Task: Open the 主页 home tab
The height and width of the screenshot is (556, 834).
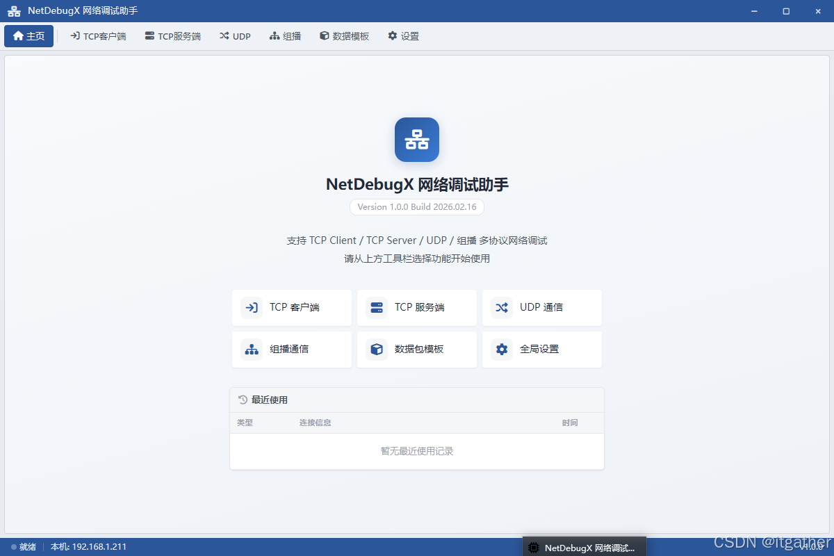Action: pyautogui.click(x=28, y=36)
